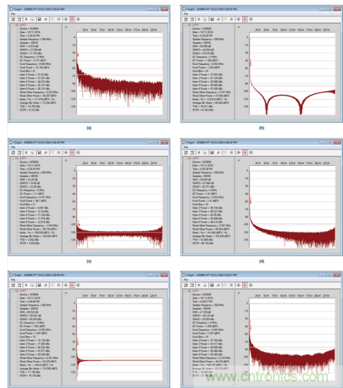Image resolution: width=343 pixels, height=388 pixels.
Task: Click the save (floppy disk) icon in window (e)
Action: point(40,285)
